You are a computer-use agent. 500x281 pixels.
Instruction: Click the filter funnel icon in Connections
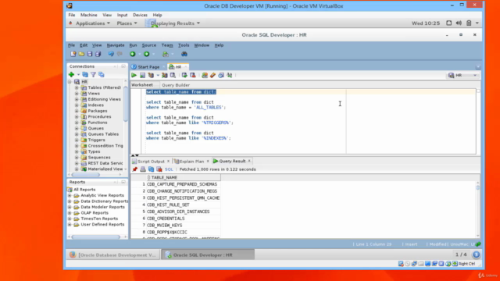tap(93, 75)
